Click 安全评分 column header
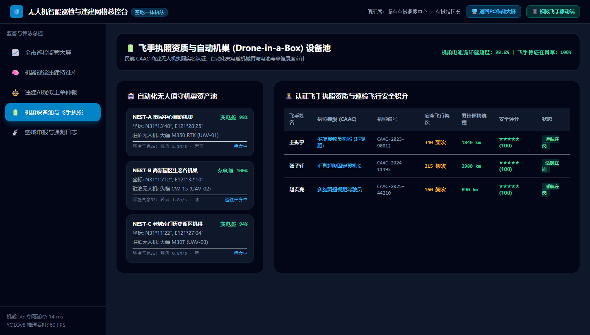This screenshot has width=590, height=335. click(509, 119)
